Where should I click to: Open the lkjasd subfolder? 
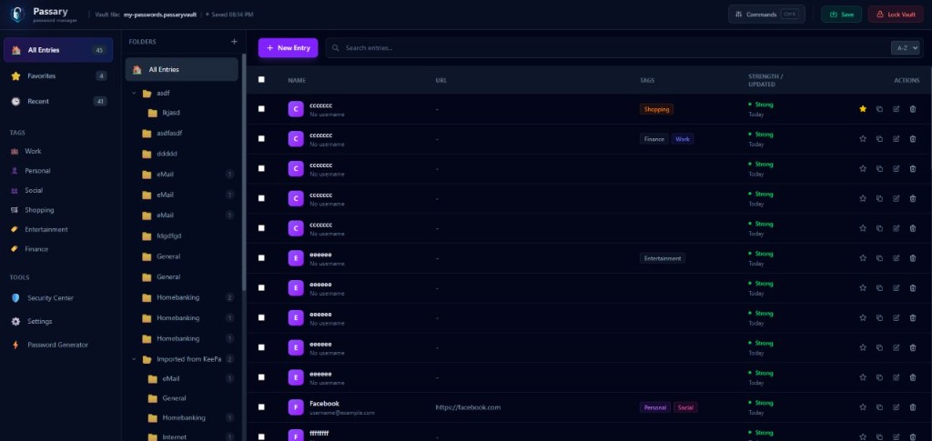(x=170, y=113)
